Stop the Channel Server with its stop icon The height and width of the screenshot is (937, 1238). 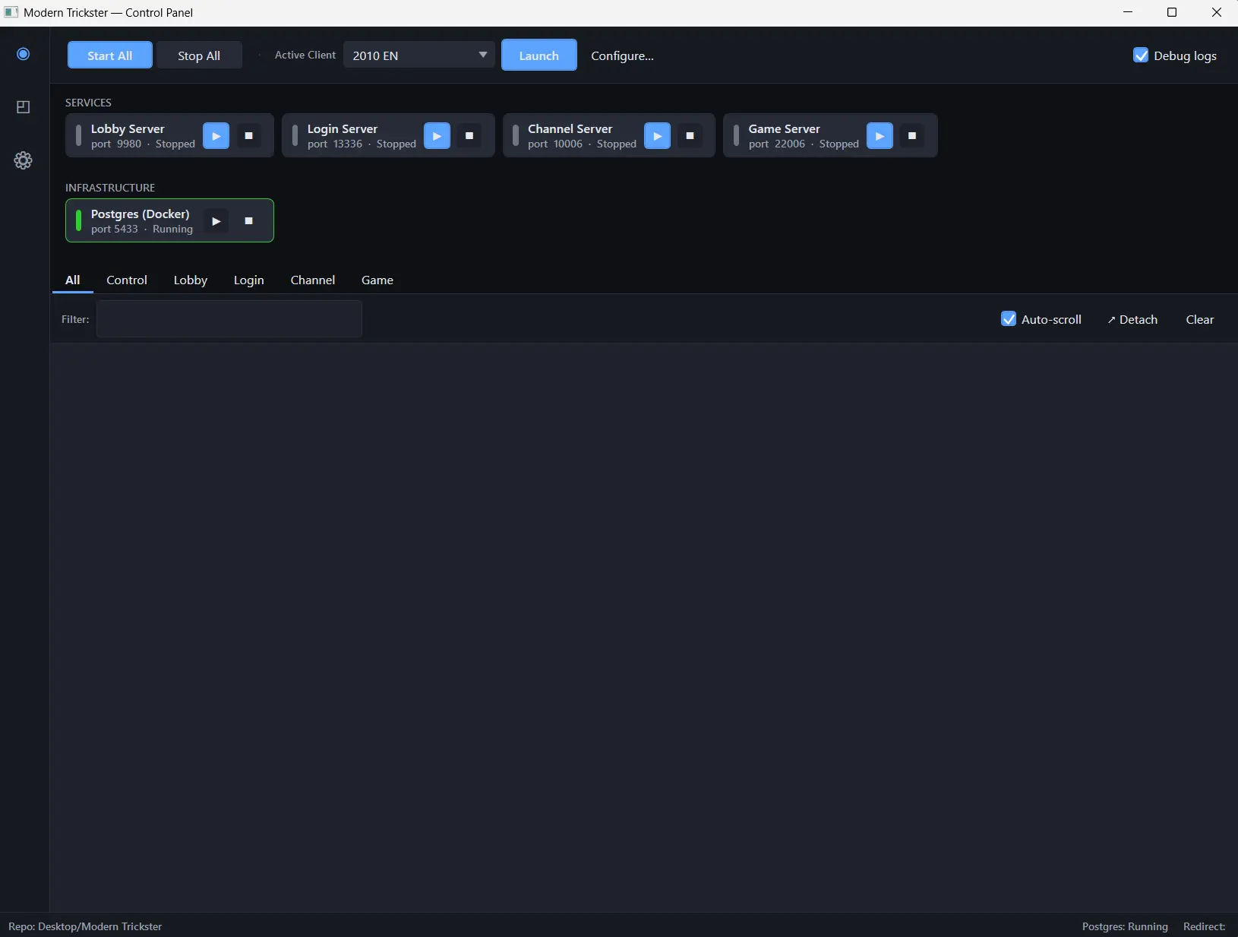[690, 136]
